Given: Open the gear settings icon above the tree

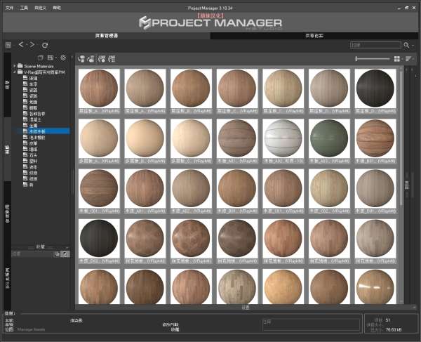Looking at the screenshot, I should pos(63,58).
